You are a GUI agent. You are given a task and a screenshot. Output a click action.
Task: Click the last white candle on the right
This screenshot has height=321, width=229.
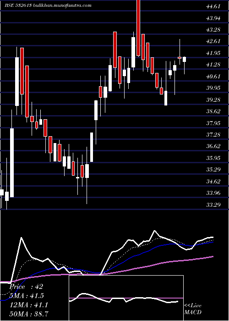(x=184, y=59)
